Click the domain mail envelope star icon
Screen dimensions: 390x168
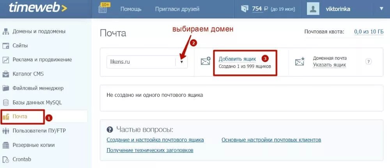coord(300,61)
